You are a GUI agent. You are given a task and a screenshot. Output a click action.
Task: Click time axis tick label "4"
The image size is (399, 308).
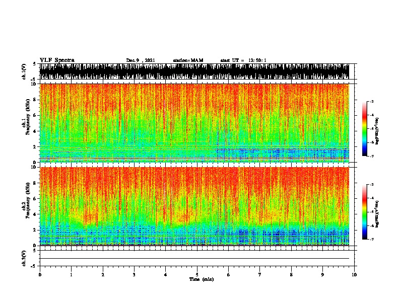166,275
